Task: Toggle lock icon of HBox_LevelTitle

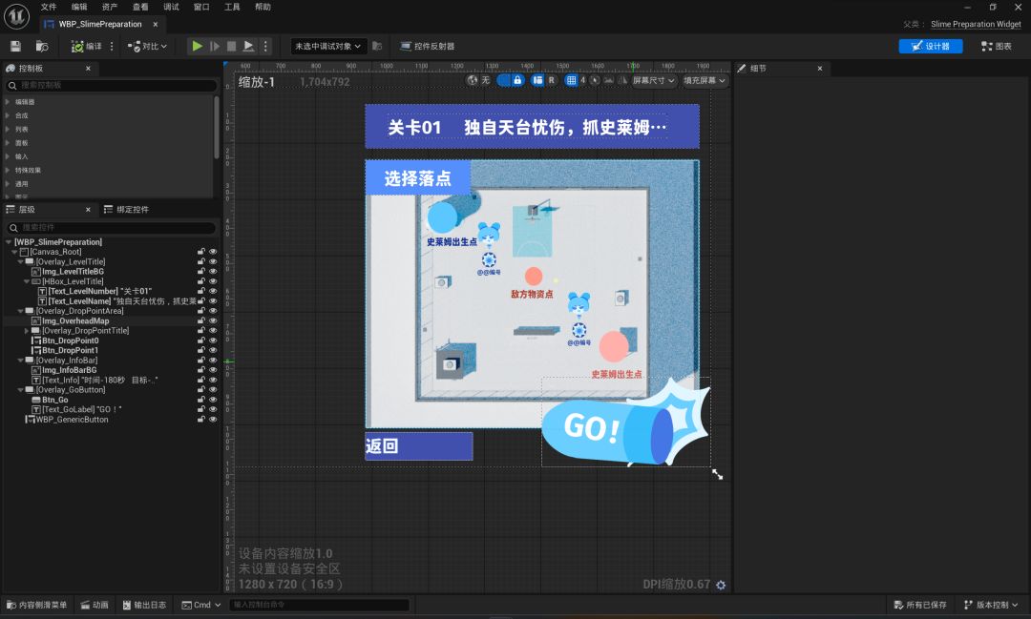Action: pyautogui.click(x=201, y=281)
